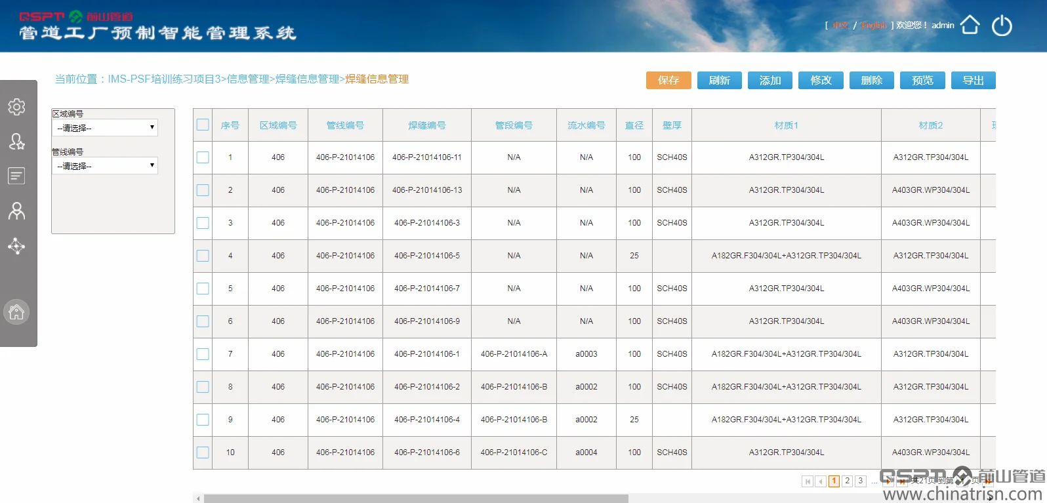Image resolution: width=1047 pixels, height=503 pixels.
Task: Expand the 管线编号 dropdown
Action: [105, 166]
